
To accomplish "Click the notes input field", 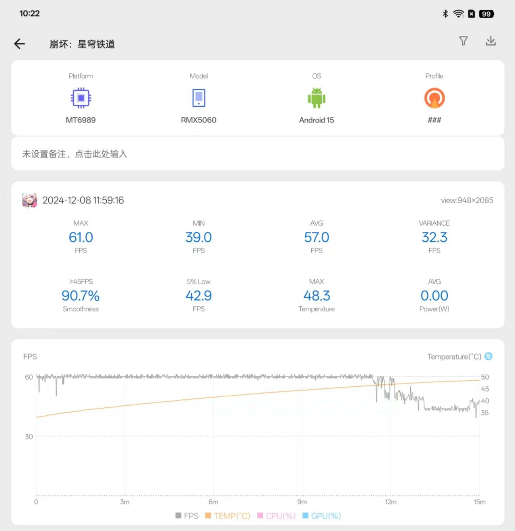I will [258, 154].
